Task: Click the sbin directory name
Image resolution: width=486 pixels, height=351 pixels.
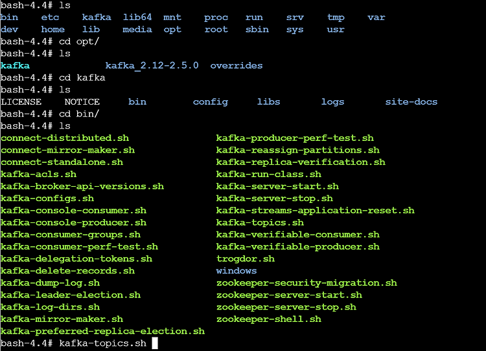Action: point(257,29)
